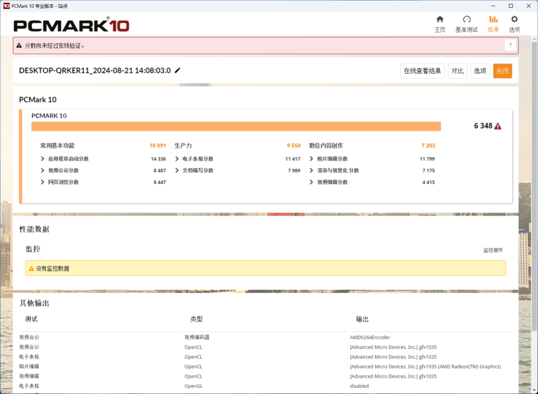Click the overall score 6 348
The height and width of the screenshot is (394, 538).
[x=483, y=126]
